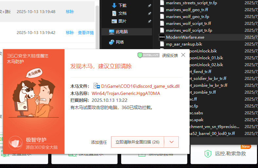Click the file ending t_soldier_lw_br_tr.ff
This screenshot has height=168, width=258.
pyautogui.click(x=208, y=79)
